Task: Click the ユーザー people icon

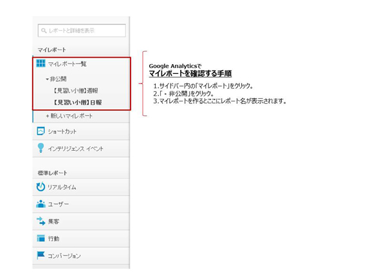Action: click(x=41, y=204)
